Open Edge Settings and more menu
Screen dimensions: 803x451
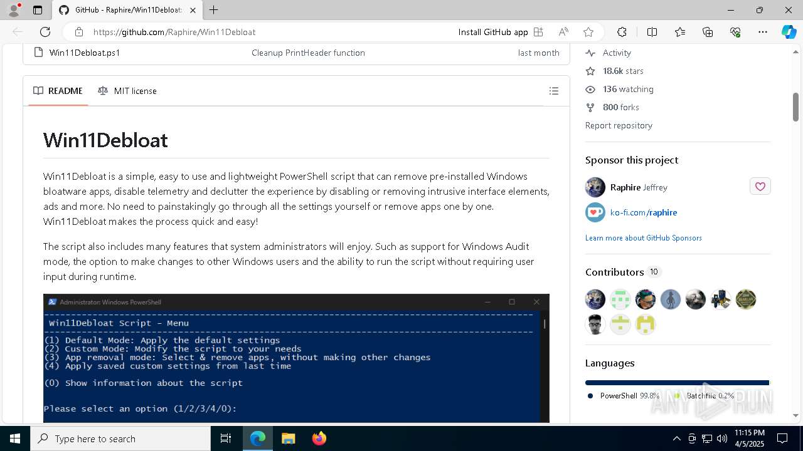point(763,32)
